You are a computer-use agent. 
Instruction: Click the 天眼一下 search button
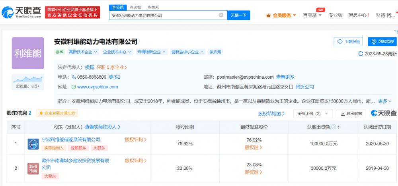point(238,15)
